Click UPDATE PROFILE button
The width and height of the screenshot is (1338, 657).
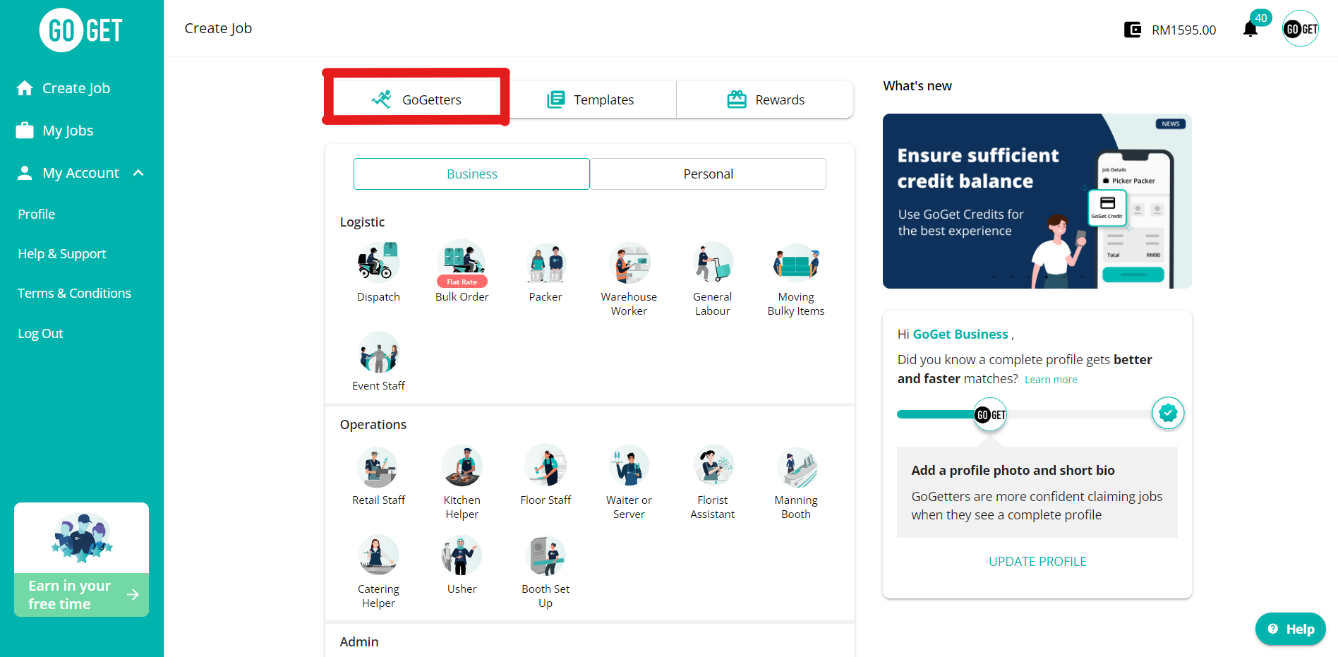(1037, 562)
